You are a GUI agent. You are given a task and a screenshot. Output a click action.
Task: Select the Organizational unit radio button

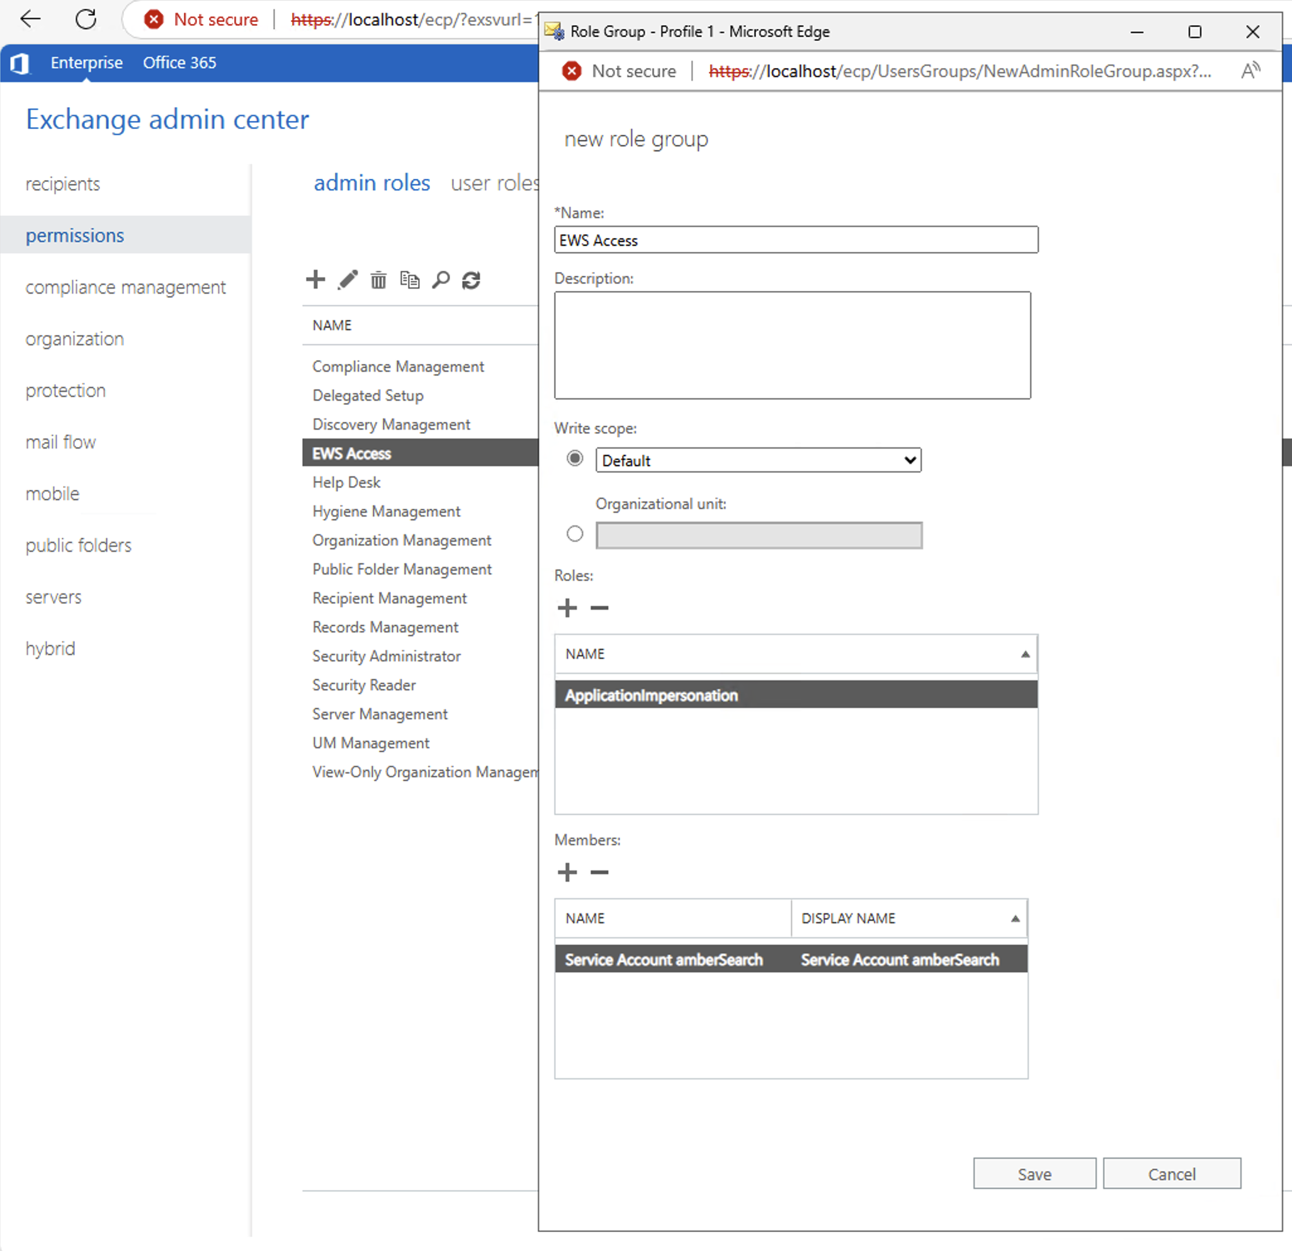pyautogui.click(x=575, y=534)
